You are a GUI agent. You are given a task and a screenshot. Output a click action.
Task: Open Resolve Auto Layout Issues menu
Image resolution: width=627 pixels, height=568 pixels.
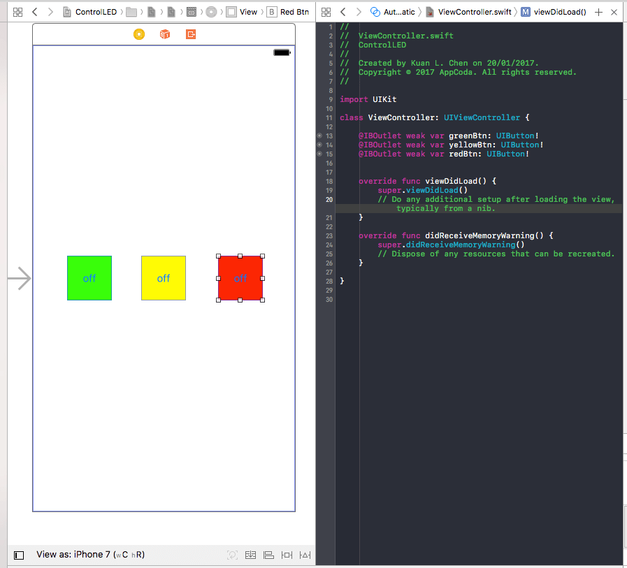(x=305, y=555)
